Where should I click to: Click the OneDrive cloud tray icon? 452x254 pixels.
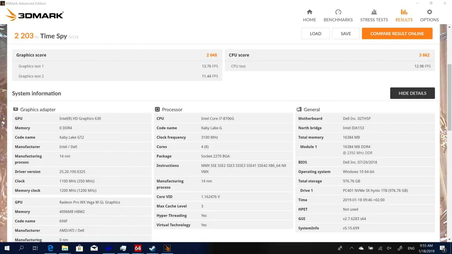tap(361, 248)
